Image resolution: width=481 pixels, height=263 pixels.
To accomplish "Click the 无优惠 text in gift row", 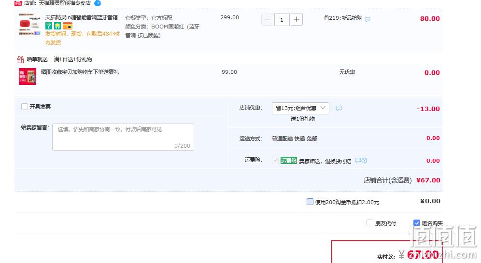I will tap(347, 72).
